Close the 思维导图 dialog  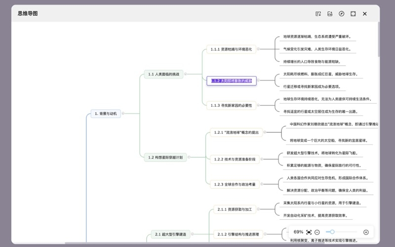[365, 14]
